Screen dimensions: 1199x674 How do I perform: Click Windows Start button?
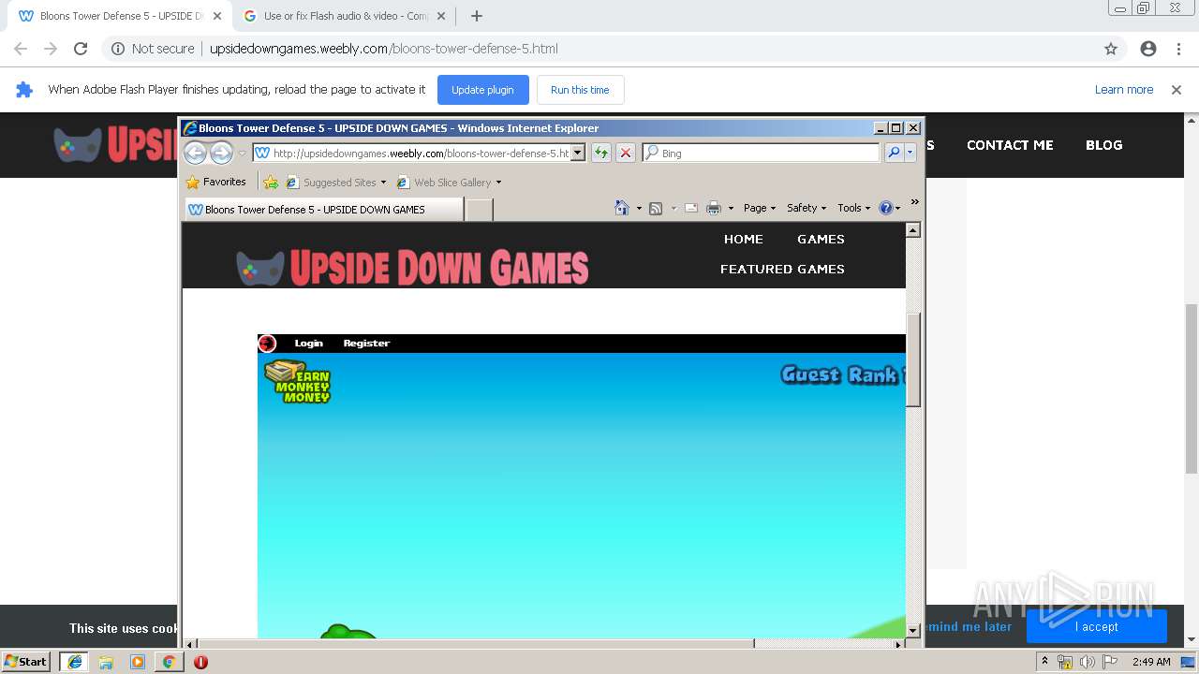26,661
